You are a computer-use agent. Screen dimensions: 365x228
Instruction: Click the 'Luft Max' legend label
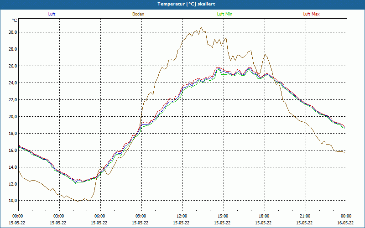click(311, 14)
